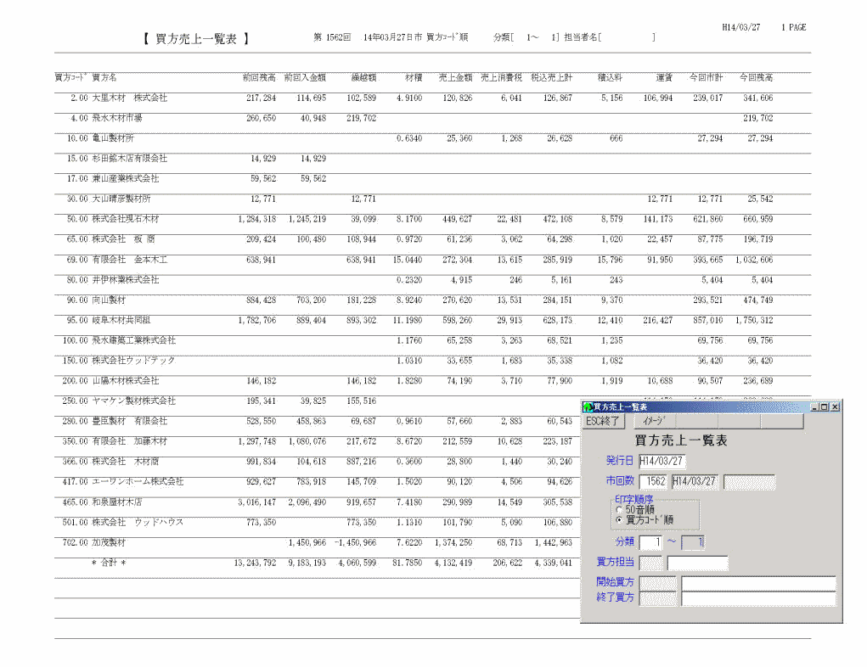Click buyer name 和泉屋材木店

click(116, 502)
